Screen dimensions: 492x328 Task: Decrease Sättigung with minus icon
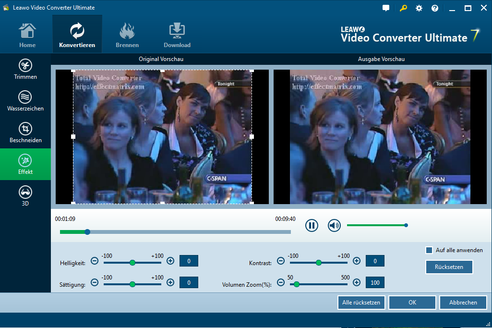[x=95, y=282]
